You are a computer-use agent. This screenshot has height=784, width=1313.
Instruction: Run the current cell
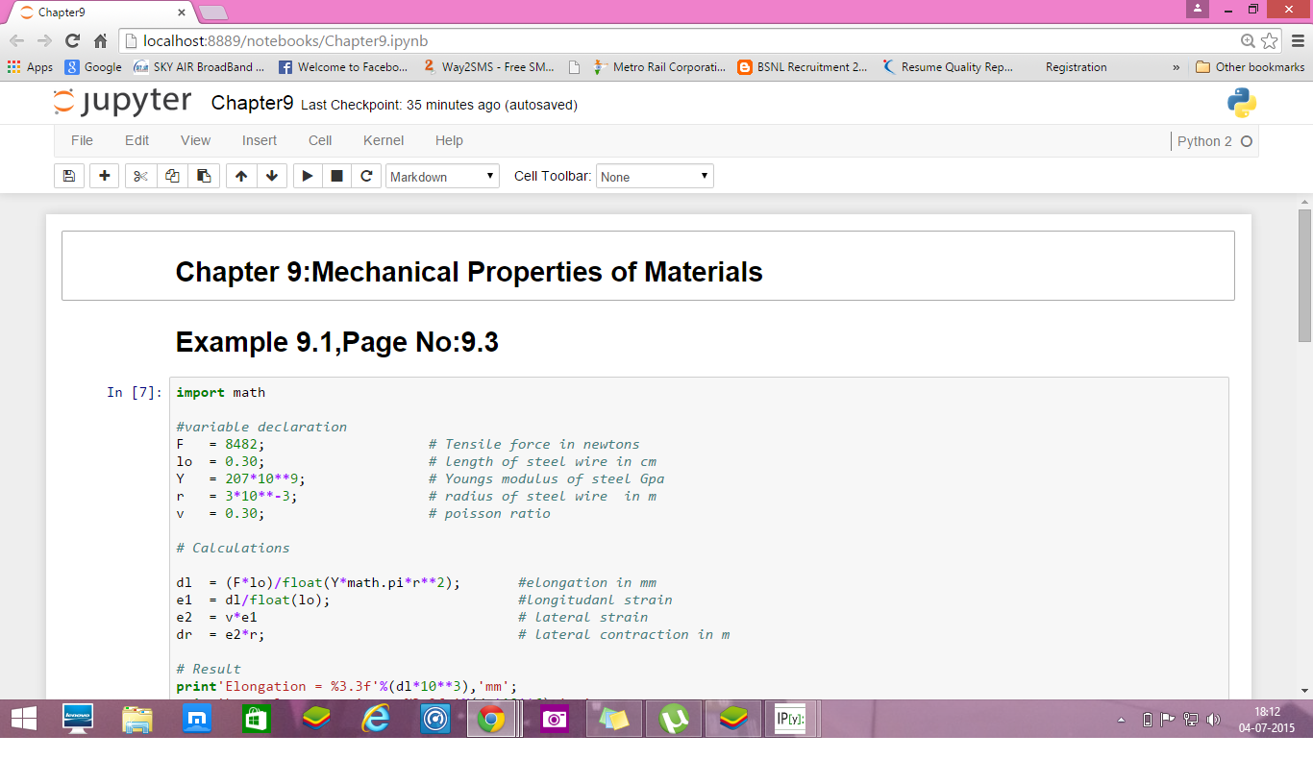point(307,177)
